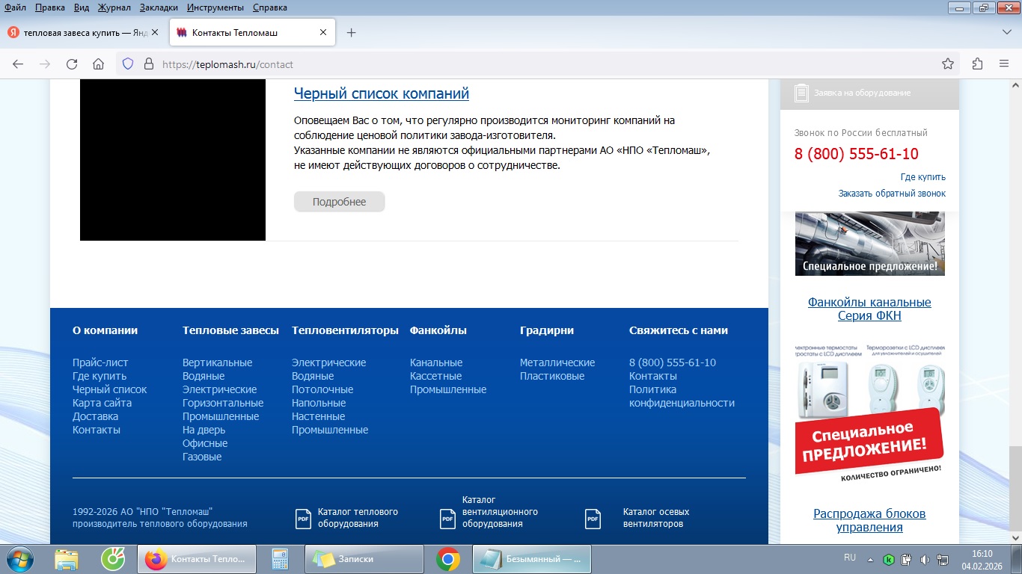Reload the current page

pos(72,64)
